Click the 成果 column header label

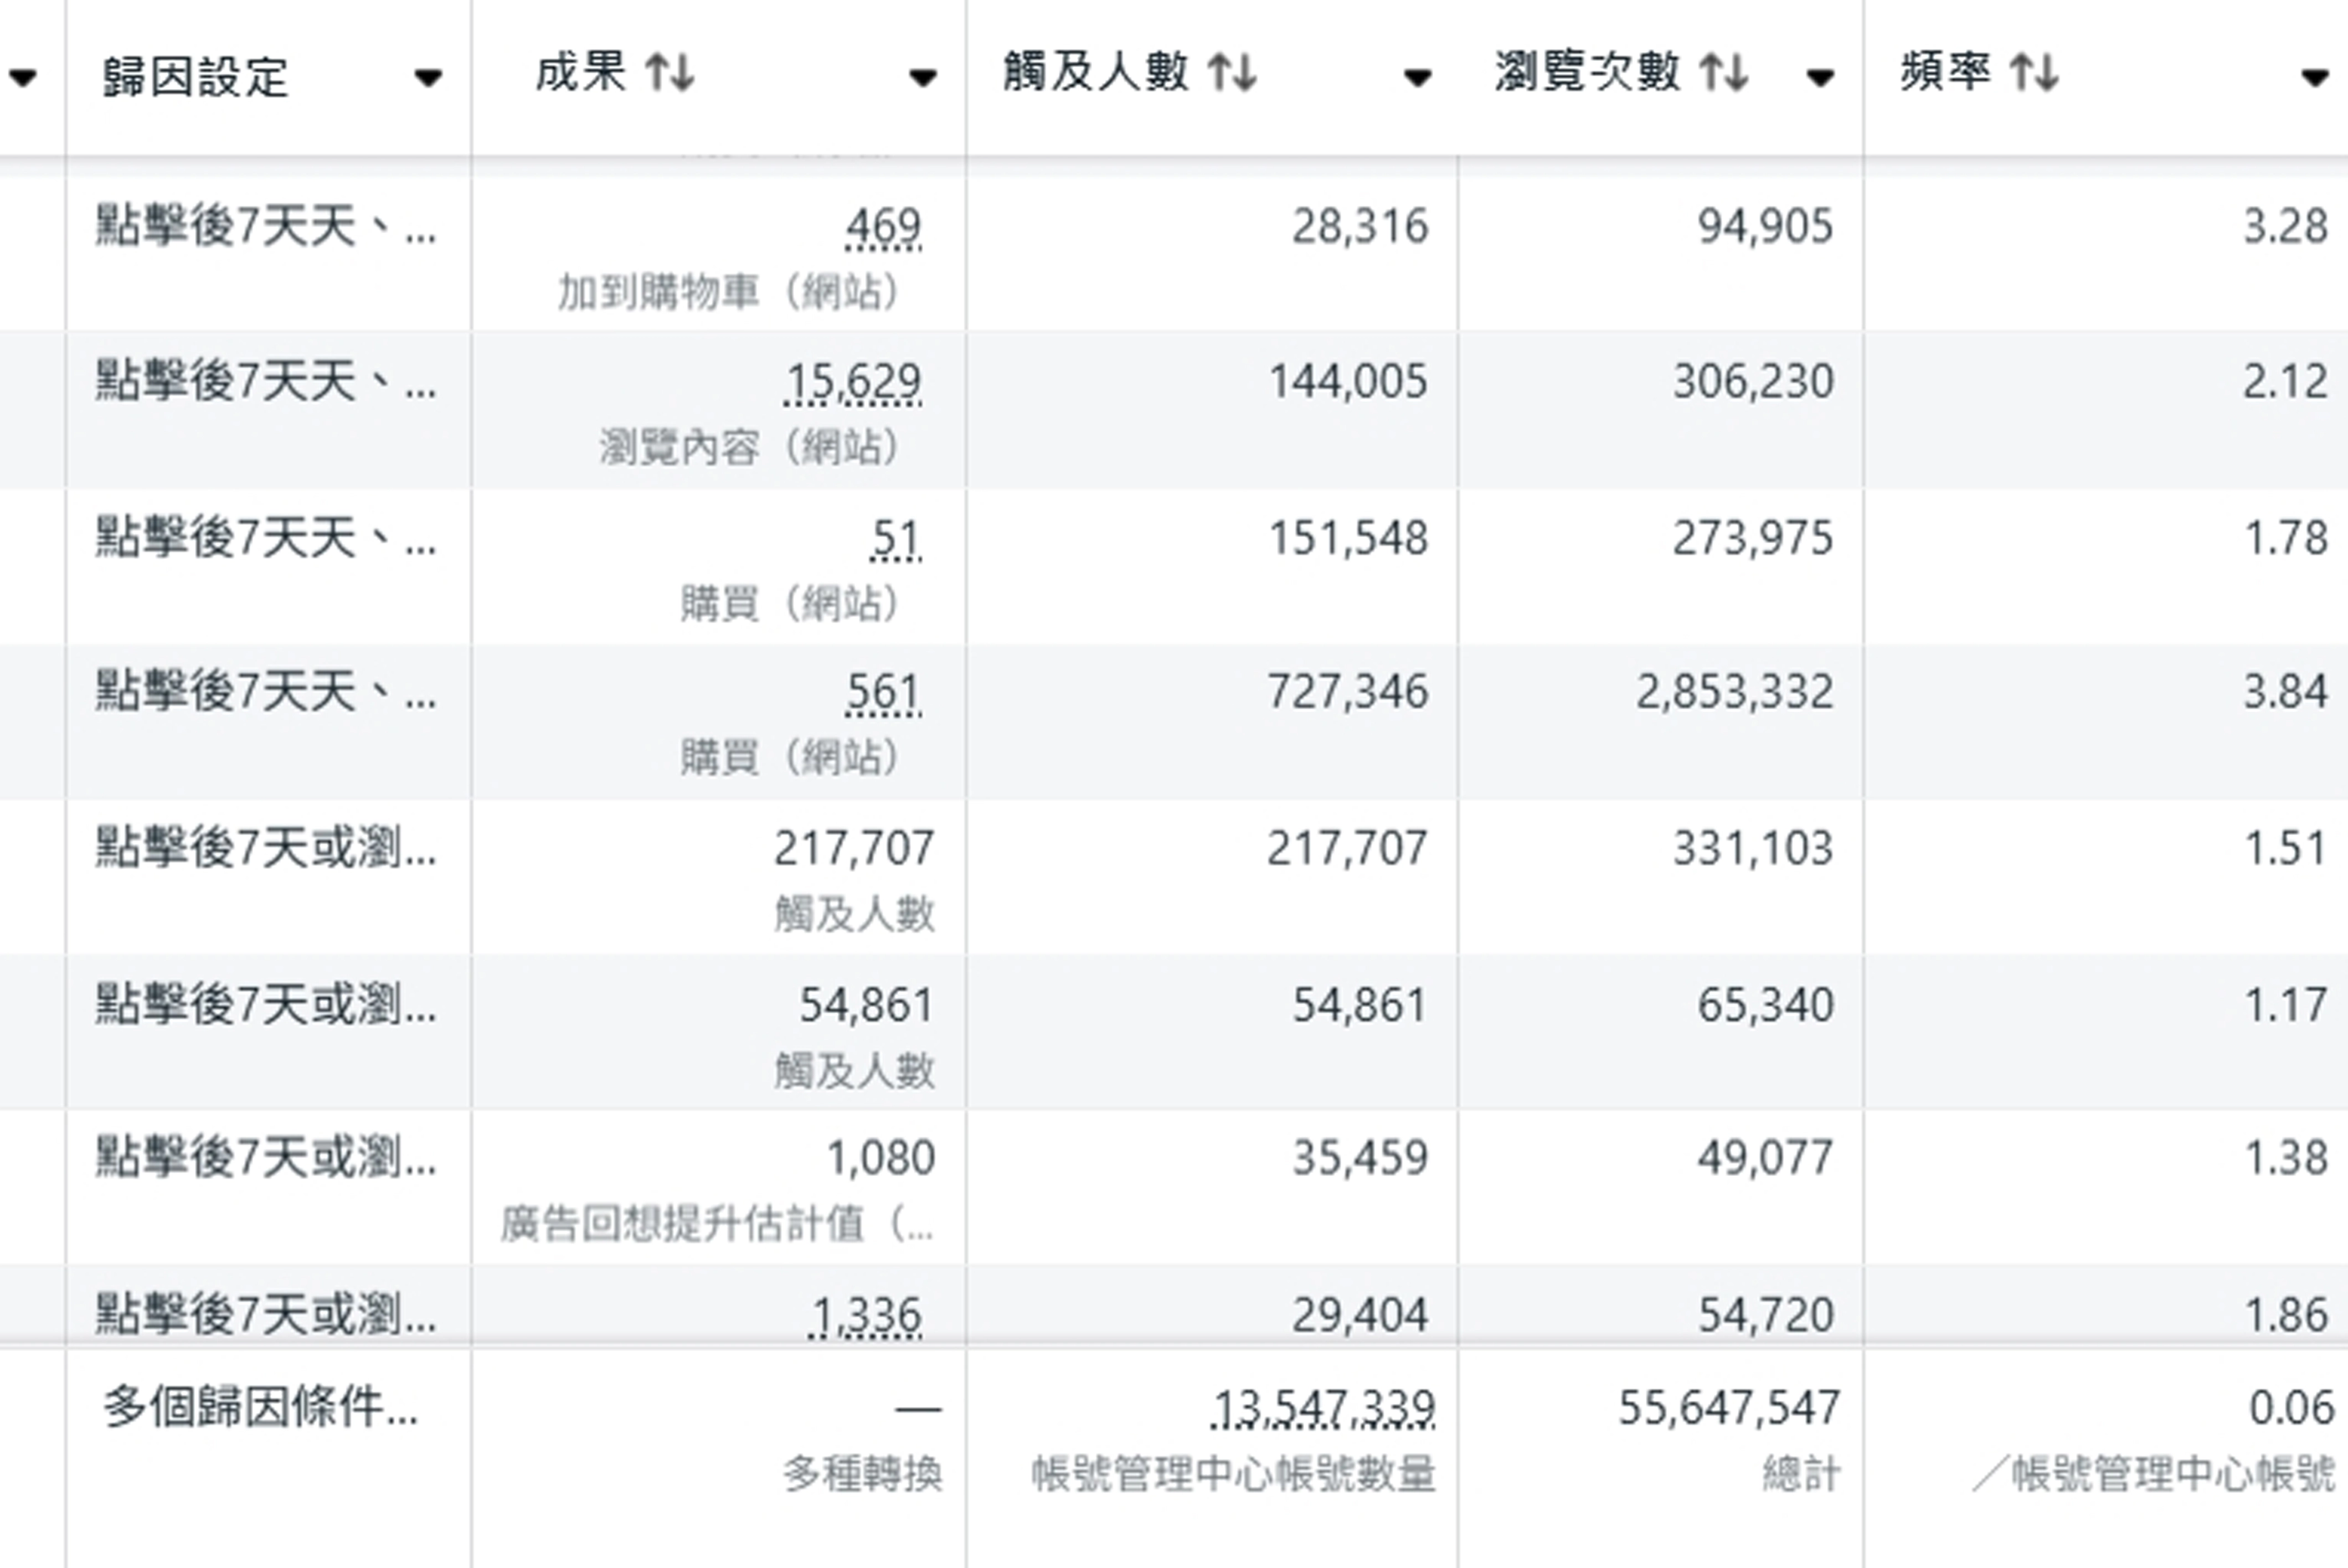(581, 73)
